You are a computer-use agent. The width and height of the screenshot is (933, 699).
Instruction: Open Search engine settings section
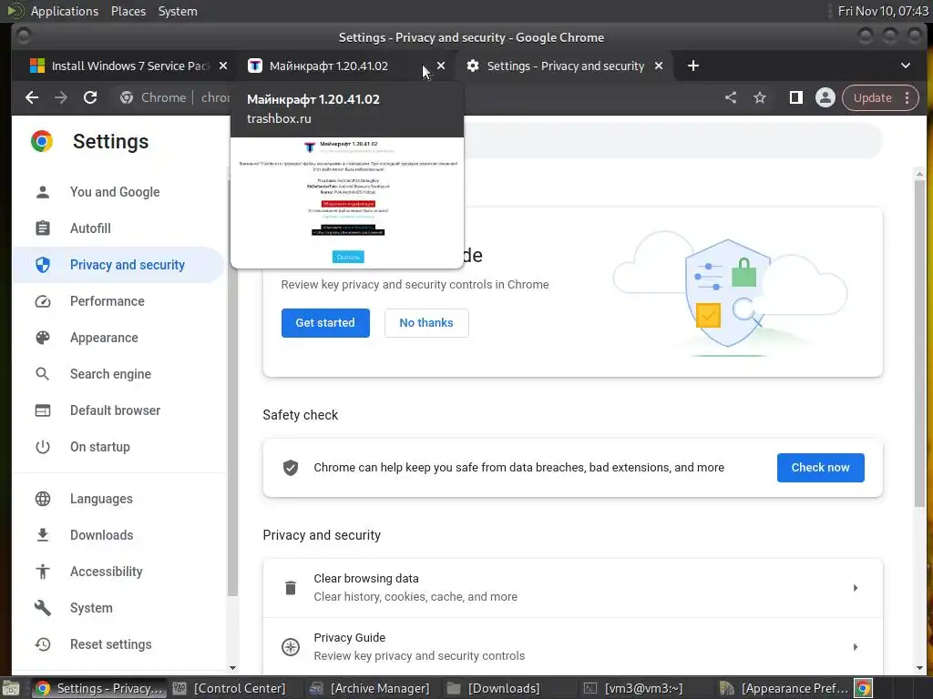click(118, 374)
